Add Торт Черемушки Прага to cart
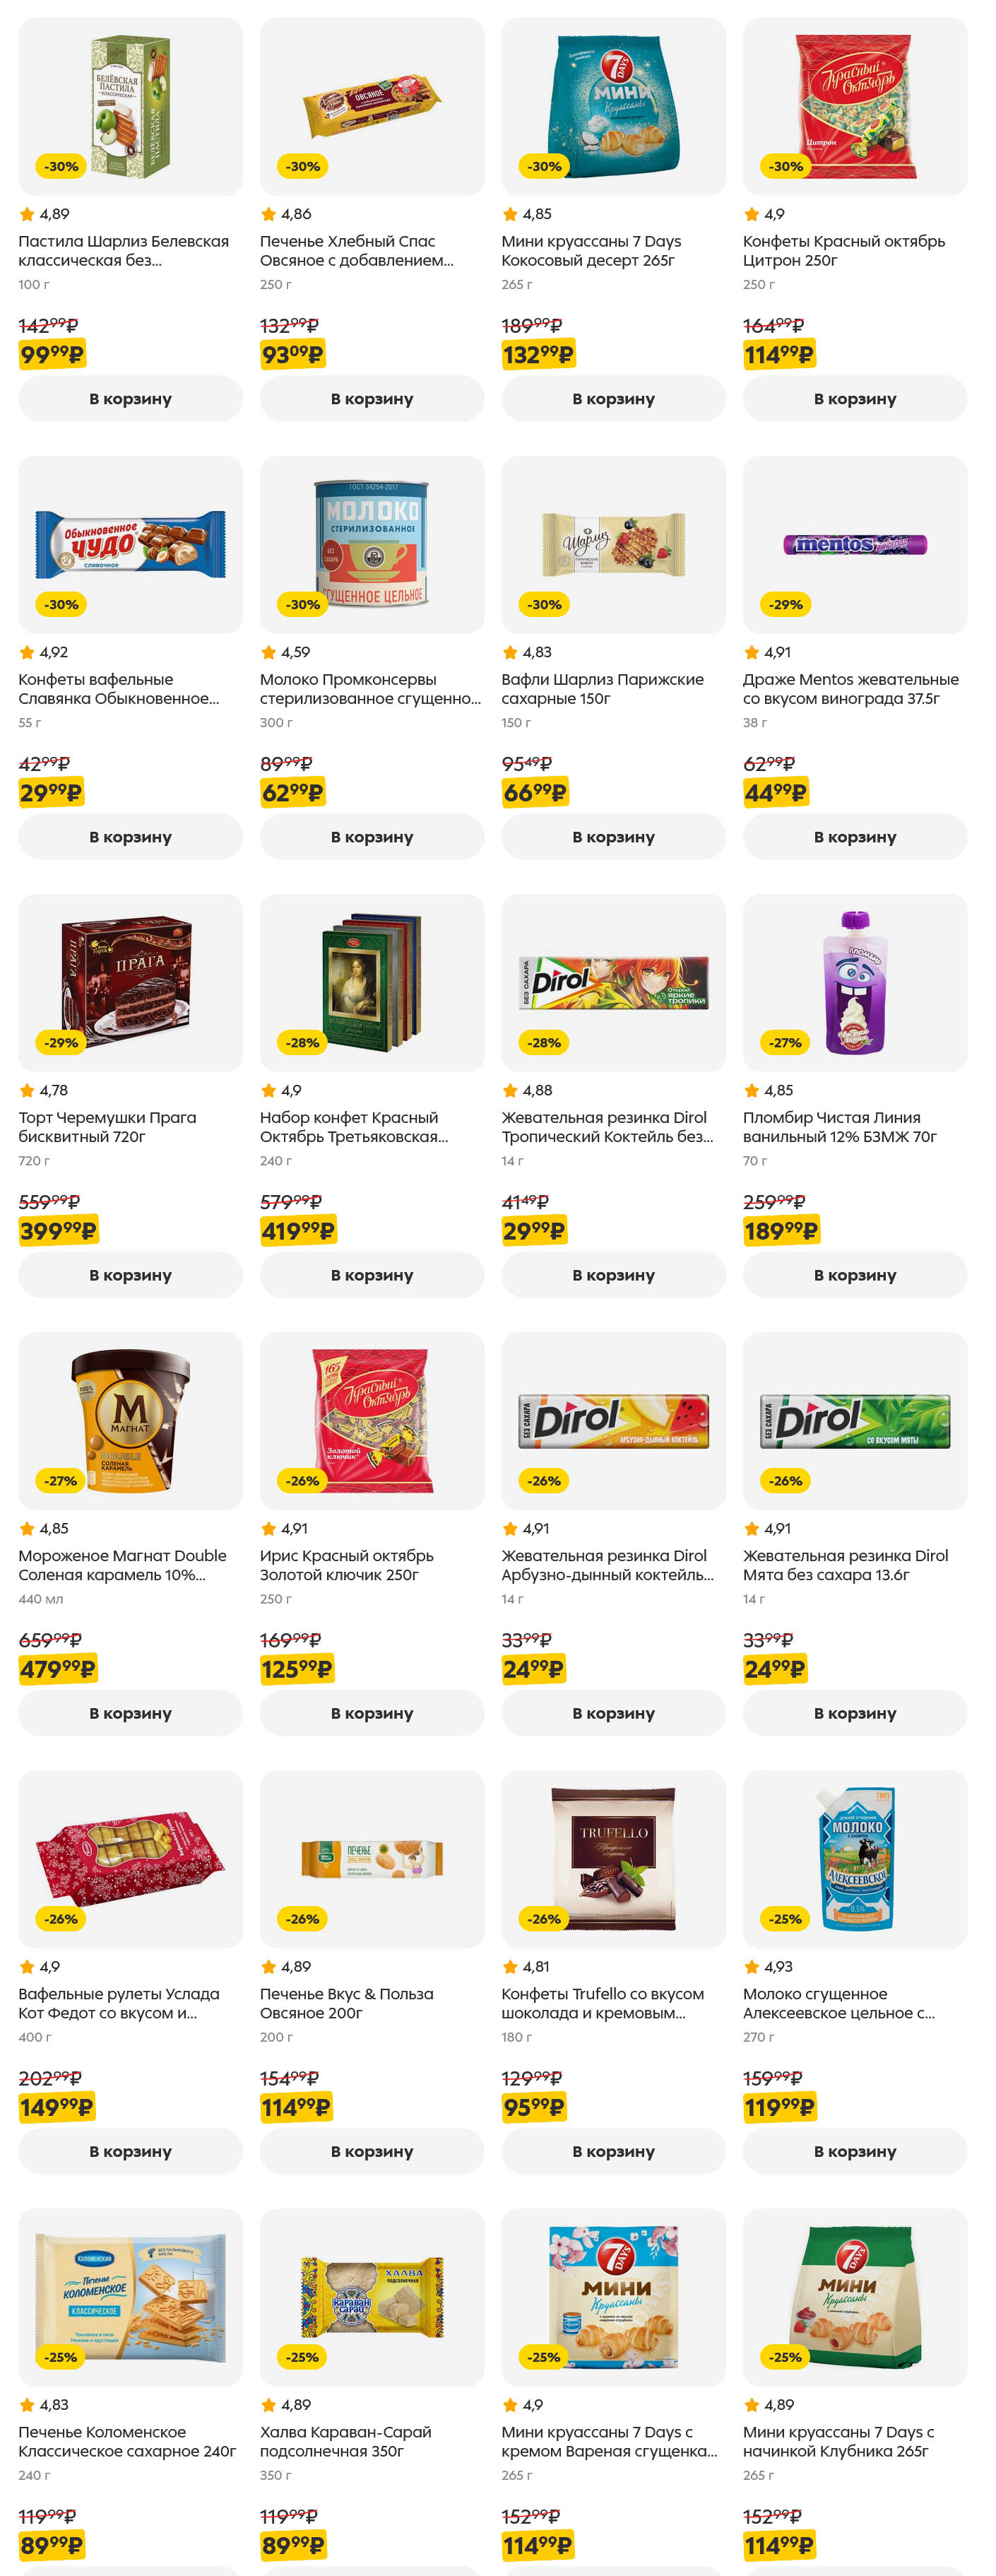The height and width of the screenshot is (2576, 996). (130, 1275)
